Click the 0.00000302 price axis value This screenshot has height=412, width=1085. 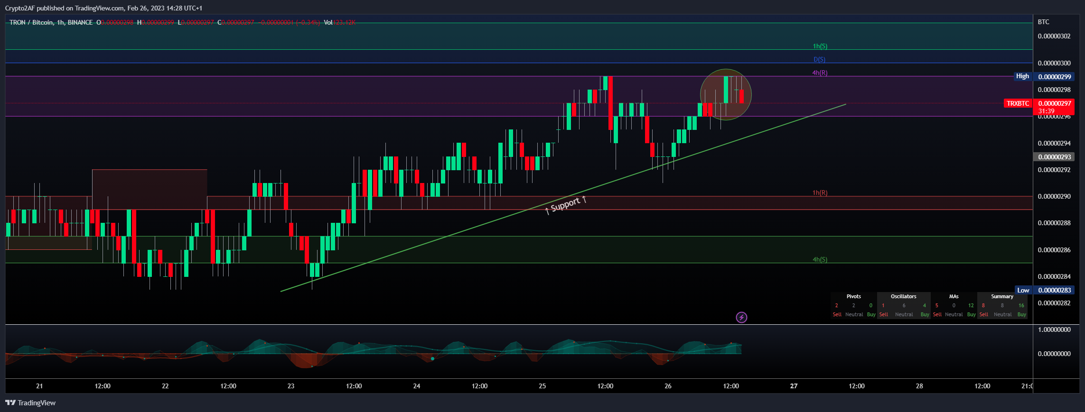coord(1054,36)
